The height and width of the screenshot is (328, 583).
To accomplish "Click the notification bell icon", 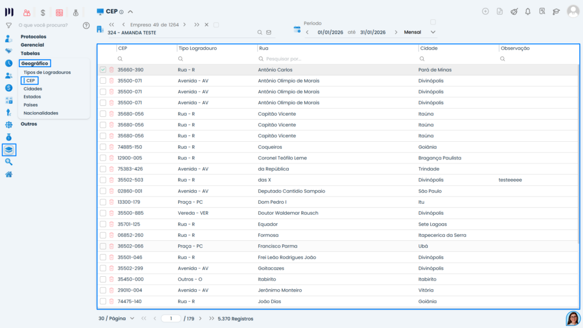I will pyautogui.click(x=528, y=11).
